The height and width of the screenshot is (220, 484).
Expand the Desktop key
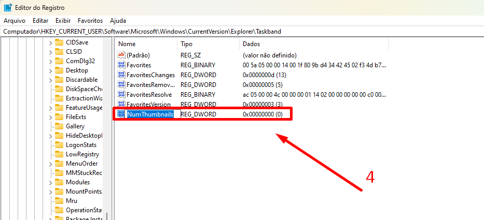pyautogui.click(x=51, y=70)
